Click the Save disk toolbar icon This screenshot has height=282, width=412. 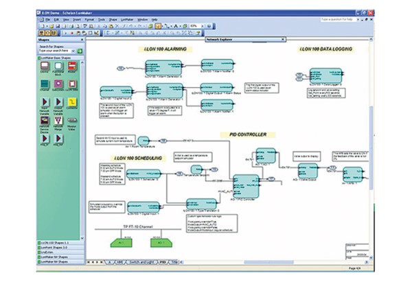(x=58, y=26)
